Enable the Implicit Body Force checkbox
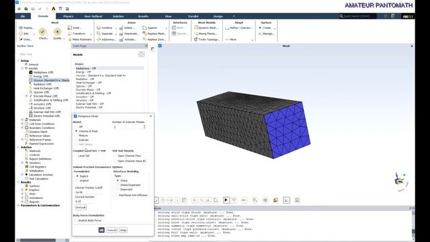 coord(76,220)
